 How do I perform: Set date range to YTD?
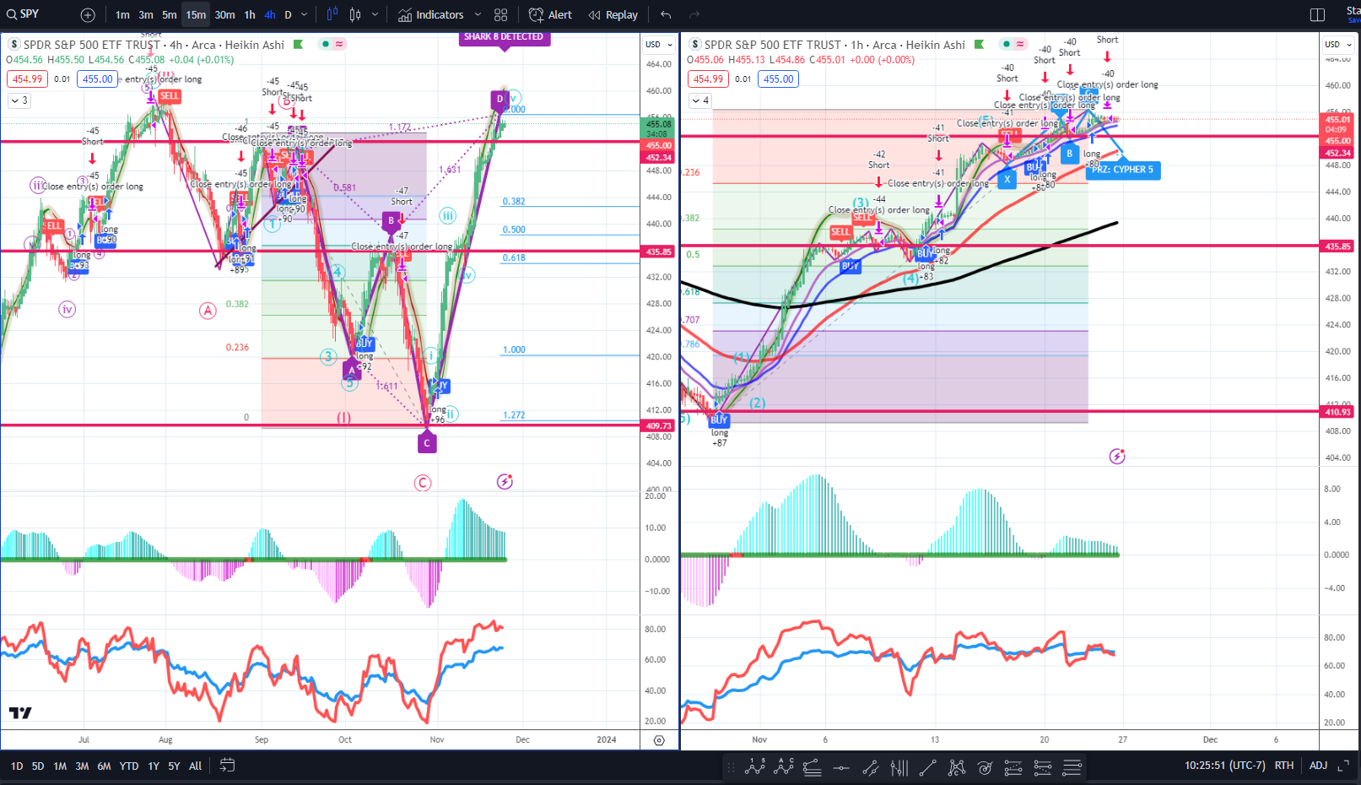pos(128,766)
